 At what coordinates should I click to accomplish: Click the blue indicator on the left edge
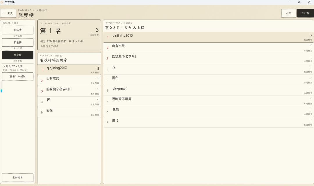click(1, 91)
